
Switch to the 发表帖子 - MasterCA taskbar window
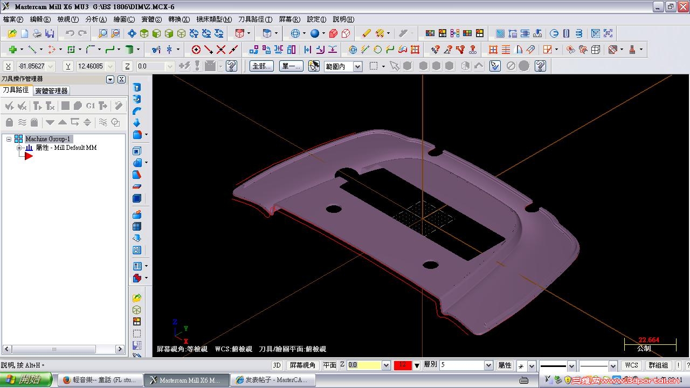(273, 380)
